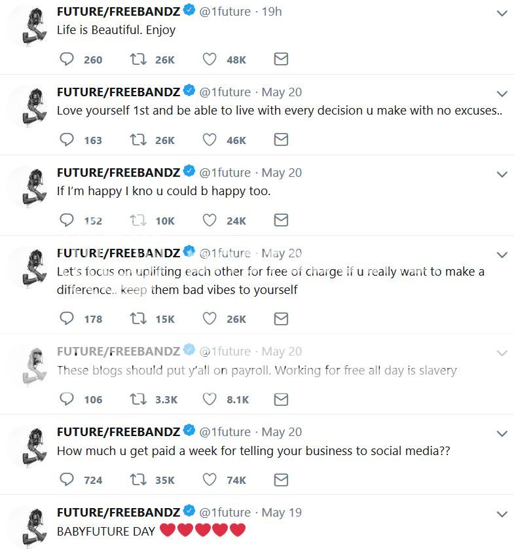This screenshot has width=514, height=550.
Task: Retweet the "If I'm happy" tweet
Action: pos(138,221)
